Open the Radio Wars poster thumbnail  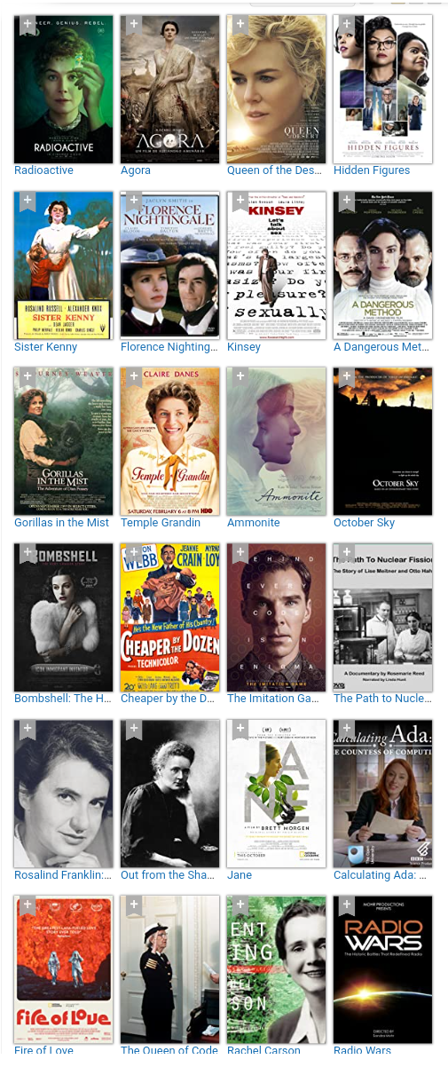coord(383,970)
